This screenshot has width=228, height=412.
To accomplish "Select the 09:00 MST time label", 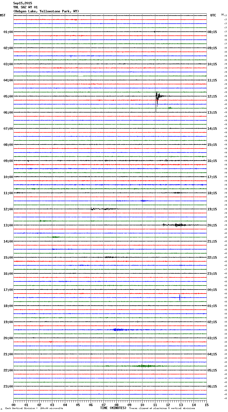I will click(8, 161).
